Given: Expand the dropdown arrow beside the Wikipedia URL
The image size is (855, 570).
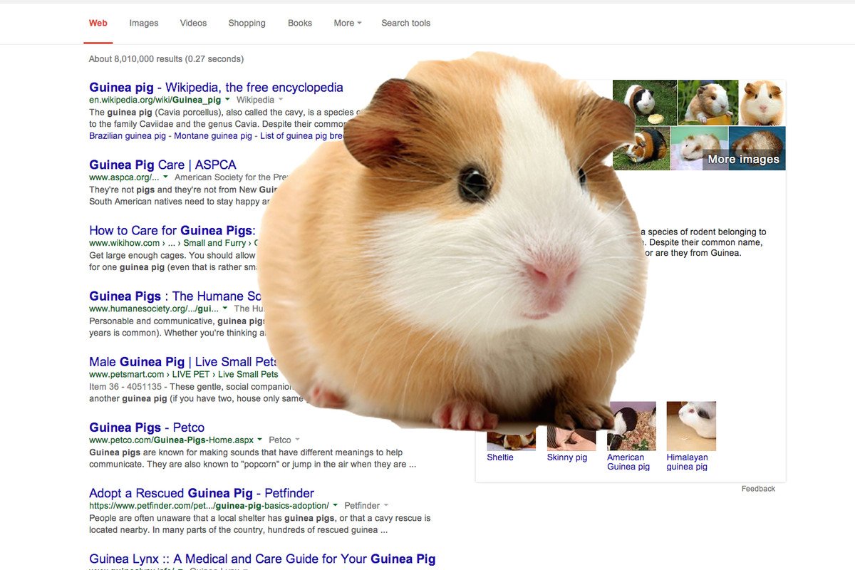Looking at the screenshot, I should tap(227, 100).
